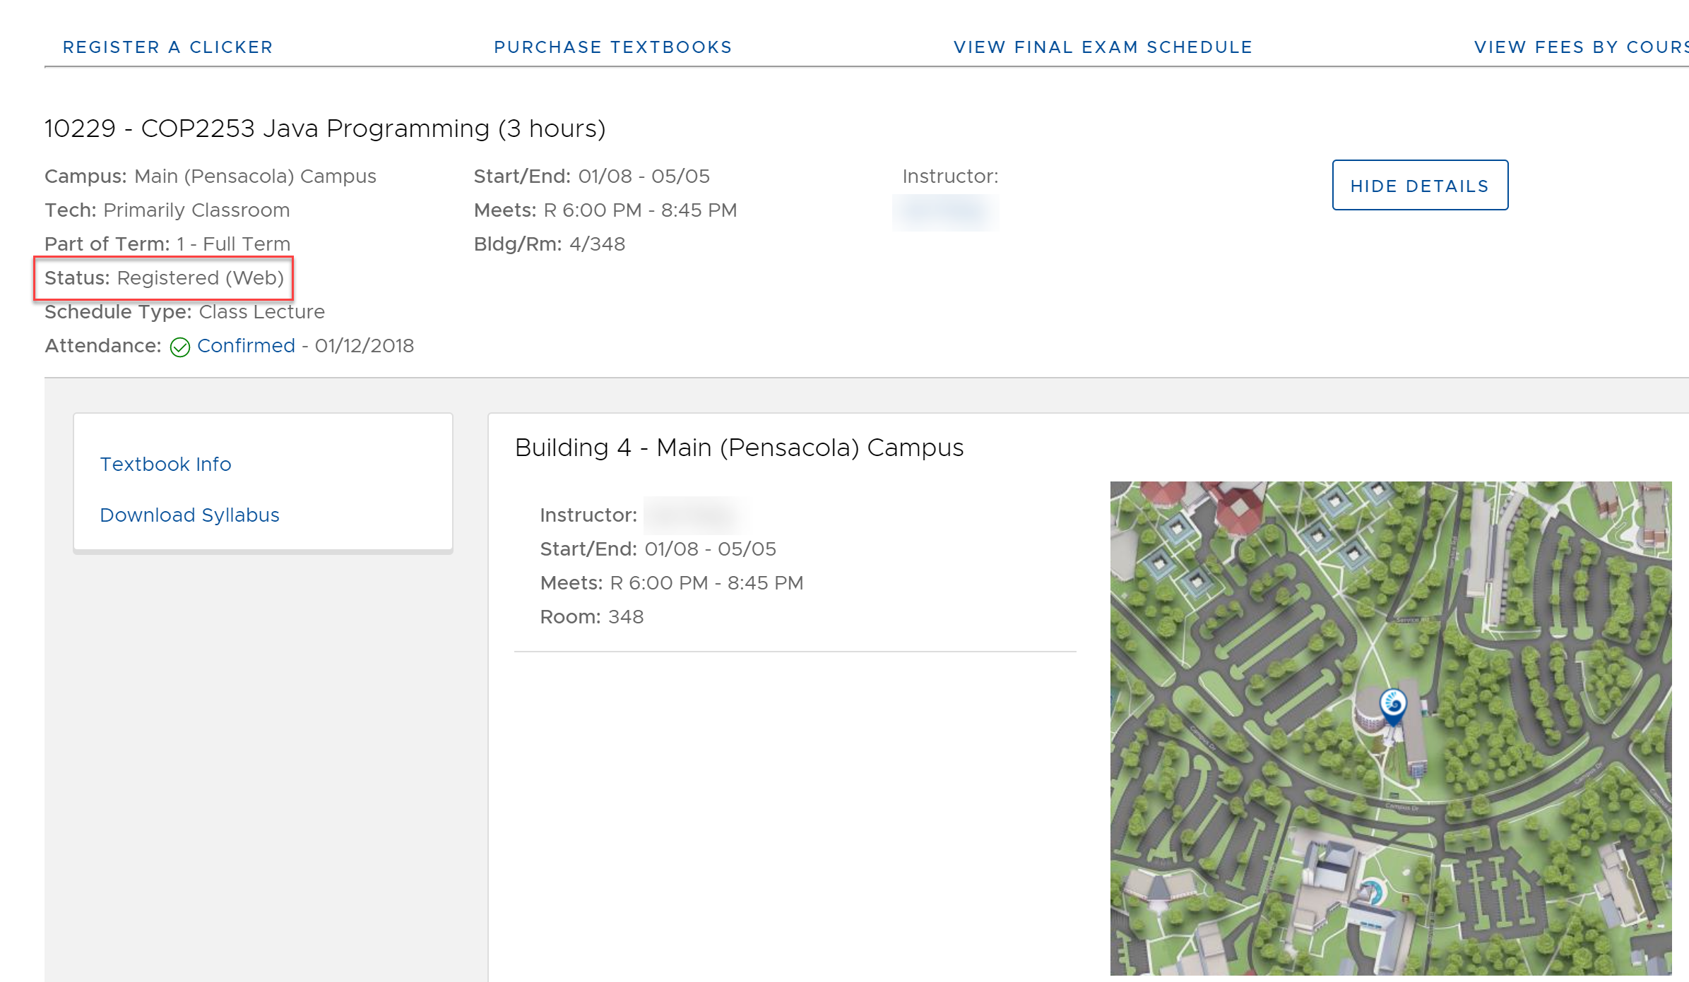Click the green attendance checkmark icon
Image resolution: width=1689 pixels, height=982 pixels.
[x=180, y=347]
